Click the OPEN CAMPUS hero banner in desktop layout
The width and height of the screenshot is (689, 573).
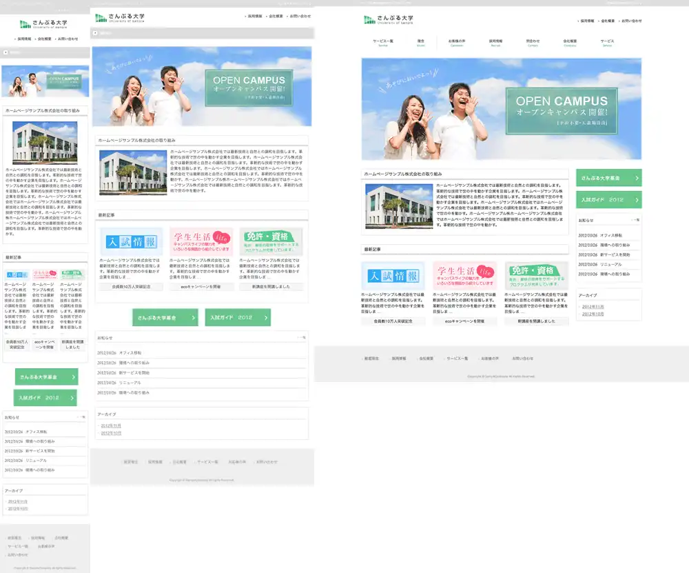click(x=501, y=109)
